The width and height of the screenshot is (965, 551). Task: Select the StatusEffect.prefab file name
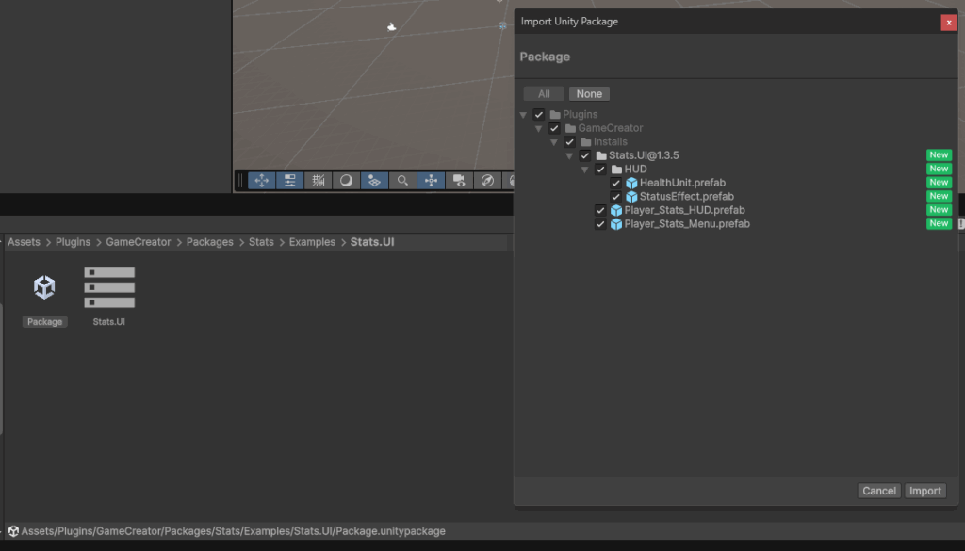[687, 197]
